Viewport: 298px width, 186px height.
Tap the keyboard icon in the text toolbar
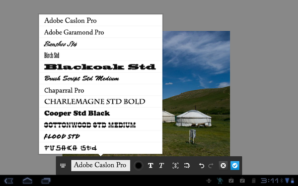(63, 166)
